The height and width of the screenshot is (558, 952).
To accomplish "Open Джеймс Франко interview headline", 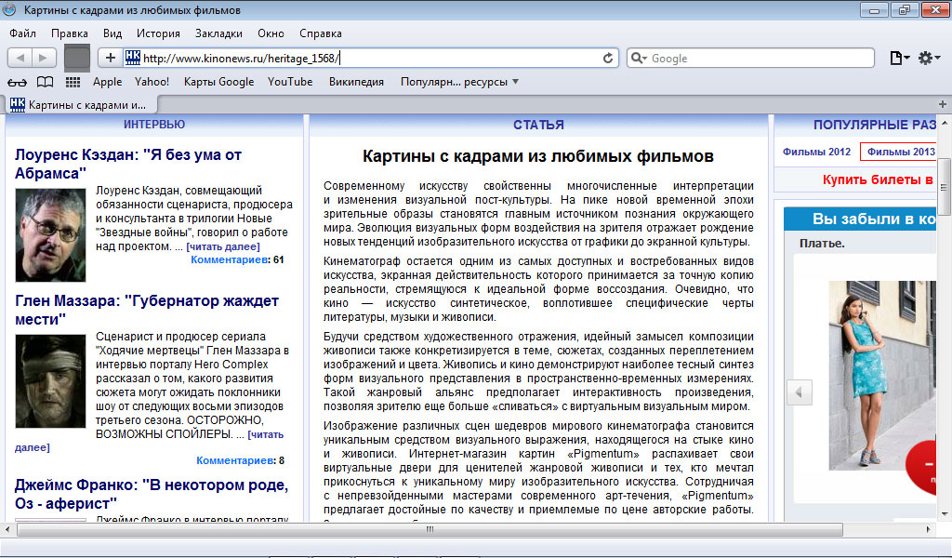I will (x=152, y=494).
